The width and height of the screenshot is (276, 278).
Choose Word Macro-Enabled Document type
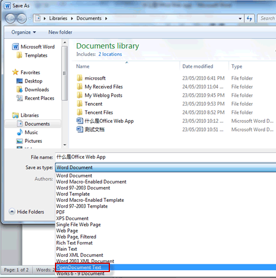point(91,182)
